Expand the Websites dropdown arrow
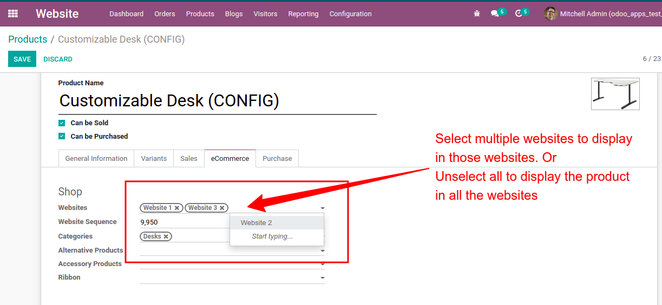662x305 pixels. [323, 208]
